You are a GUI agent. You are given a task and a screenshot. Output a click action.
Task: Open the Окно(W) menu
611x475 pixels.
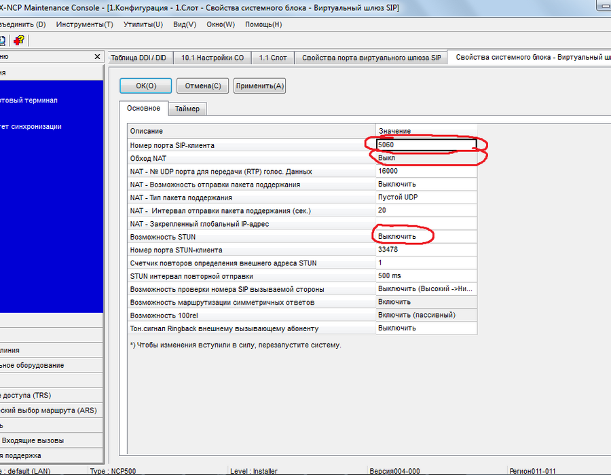pos(221,24)
